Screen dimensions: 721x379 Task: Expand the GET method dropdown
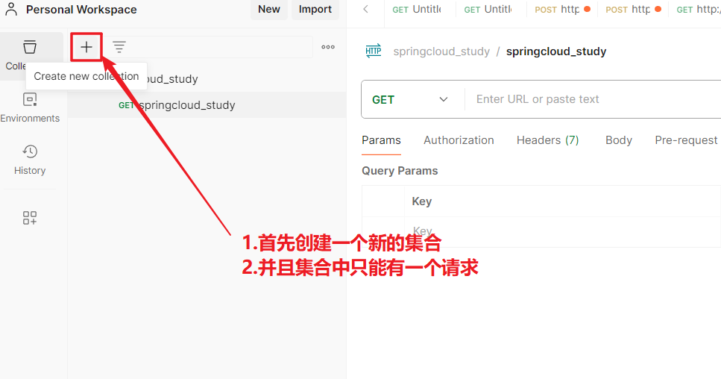click(x=411, y=99)
